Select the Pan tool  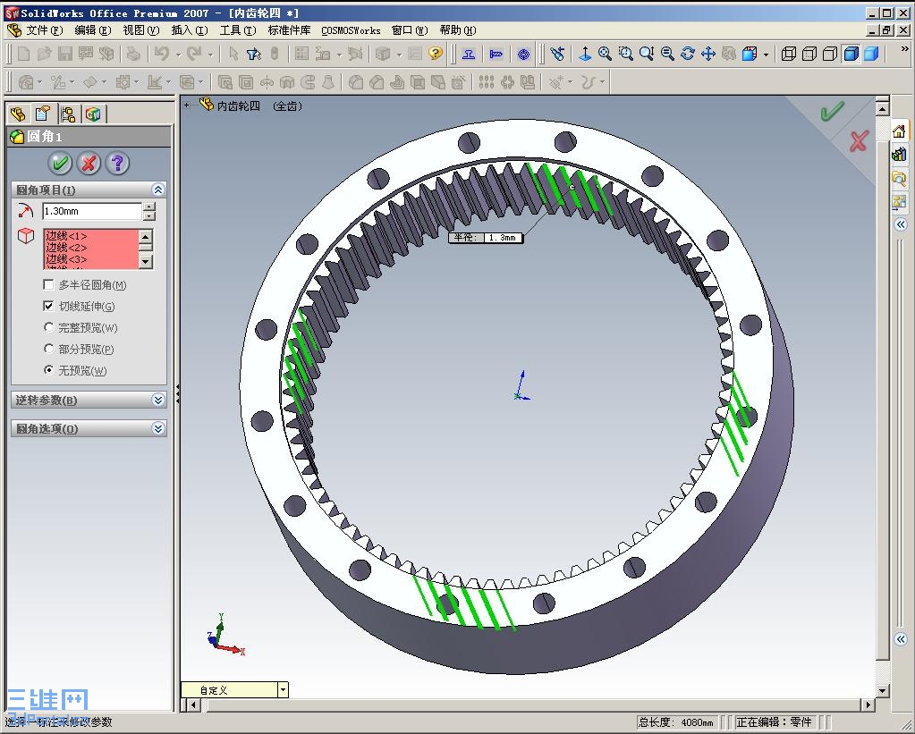(708, 55)
